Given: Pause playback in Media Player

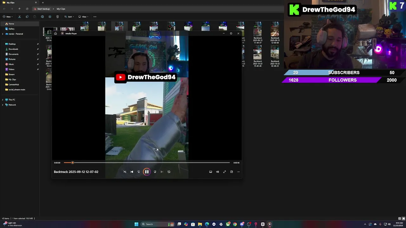Looking at the screenshot, I should 147,172.
